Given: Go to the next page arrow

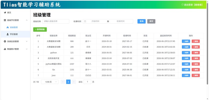Looking at the screenshot, I should click(74, 82).
